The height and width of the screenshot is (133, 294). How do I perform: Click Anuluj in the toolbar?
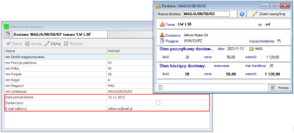point(34,44)
